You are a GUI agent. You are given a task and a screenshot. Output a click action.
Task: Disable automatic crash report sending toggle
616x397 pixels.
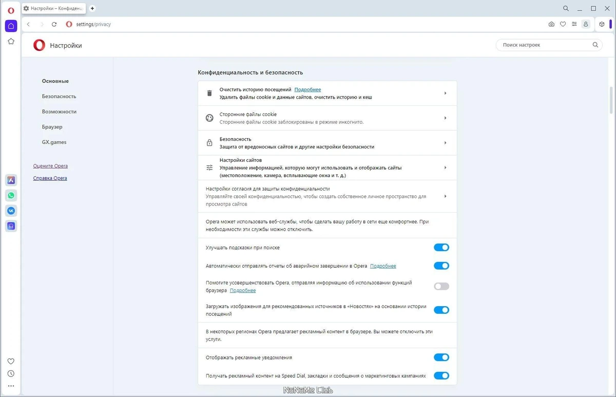click(441, 266)
